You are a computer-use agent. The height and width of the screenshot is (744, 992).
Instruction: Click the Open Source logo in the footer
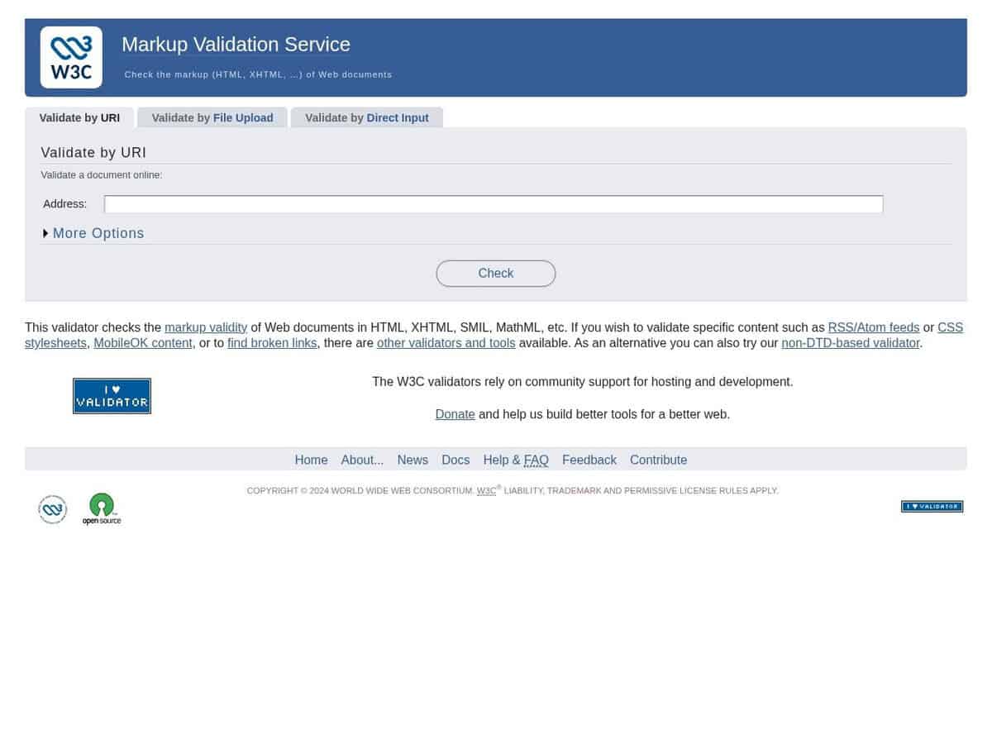pos(102,509)
